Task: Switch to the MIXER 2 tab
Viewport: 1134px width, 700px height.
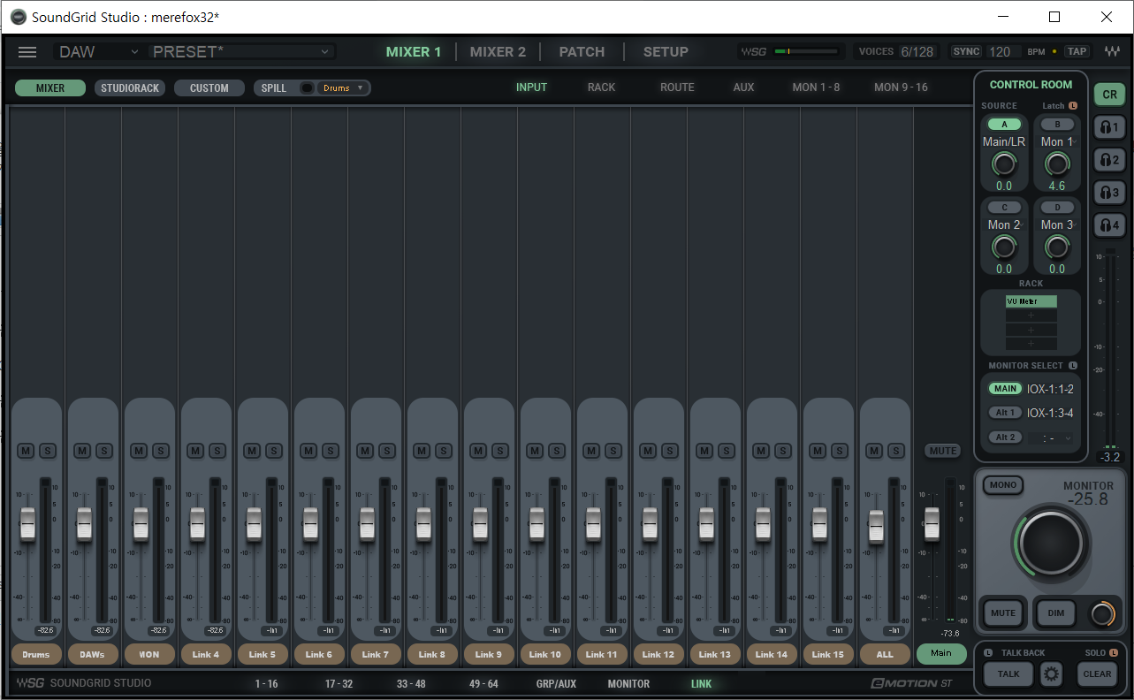Action: (x=498, y=52)
